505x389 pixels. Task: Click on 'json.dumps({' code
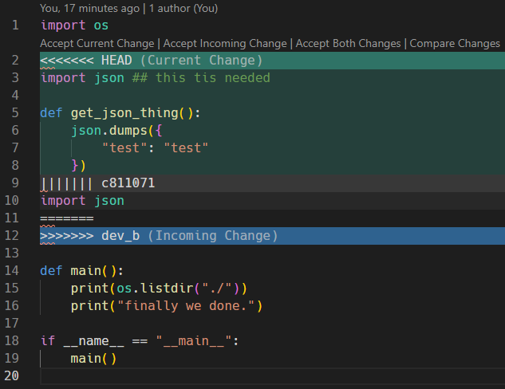point(116,131)
